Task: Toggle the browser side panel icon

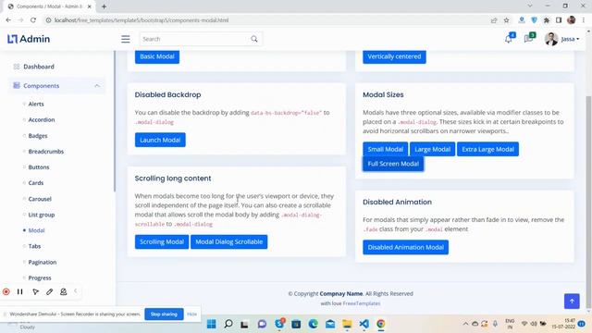Action: click(559, 20)
